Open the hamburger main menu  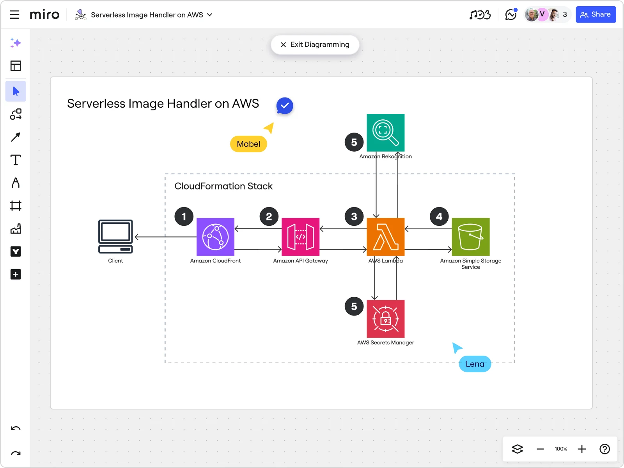(14, 15)
